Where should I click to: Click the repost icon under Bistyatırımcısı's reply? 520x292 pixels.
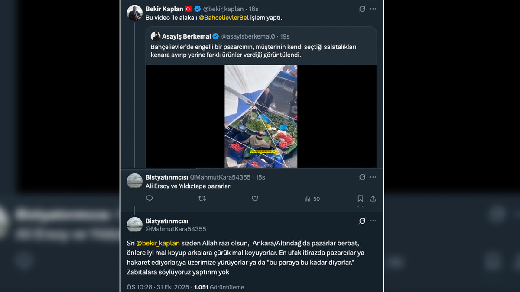(202, 199)
